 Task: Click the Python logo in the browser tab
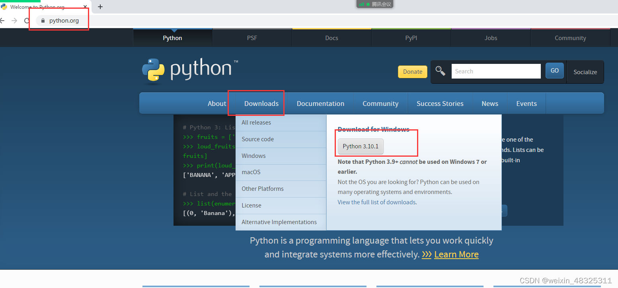[x=4, y=7]
